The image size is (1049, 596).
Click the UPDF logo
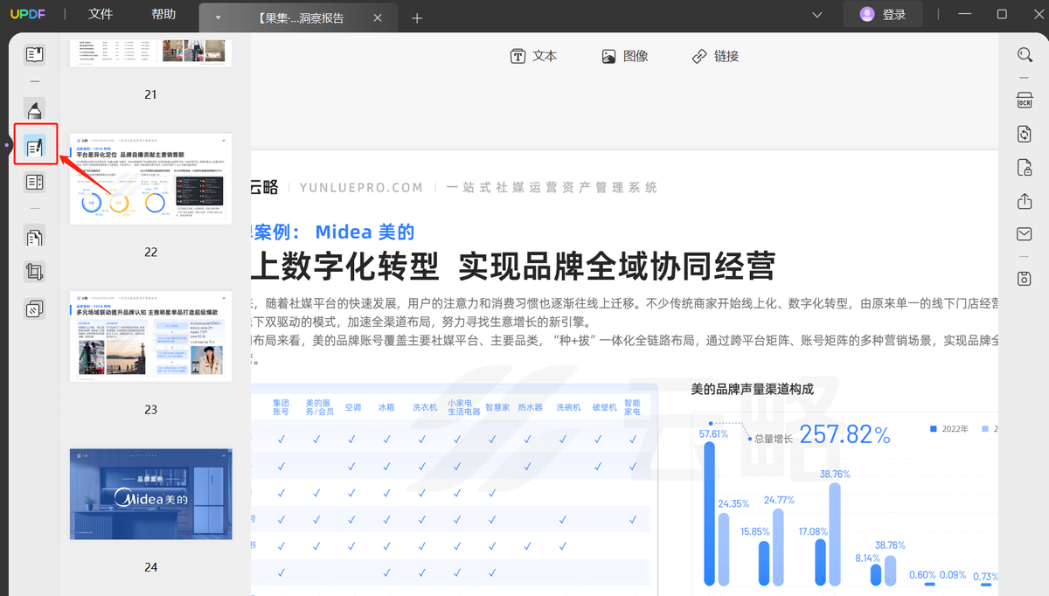click(x=29, y=14)
